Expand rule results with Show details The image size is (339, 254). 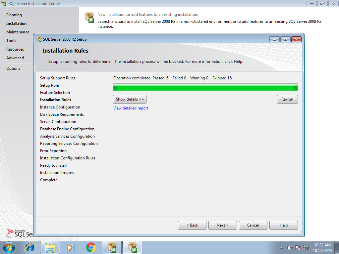point(130,99)
